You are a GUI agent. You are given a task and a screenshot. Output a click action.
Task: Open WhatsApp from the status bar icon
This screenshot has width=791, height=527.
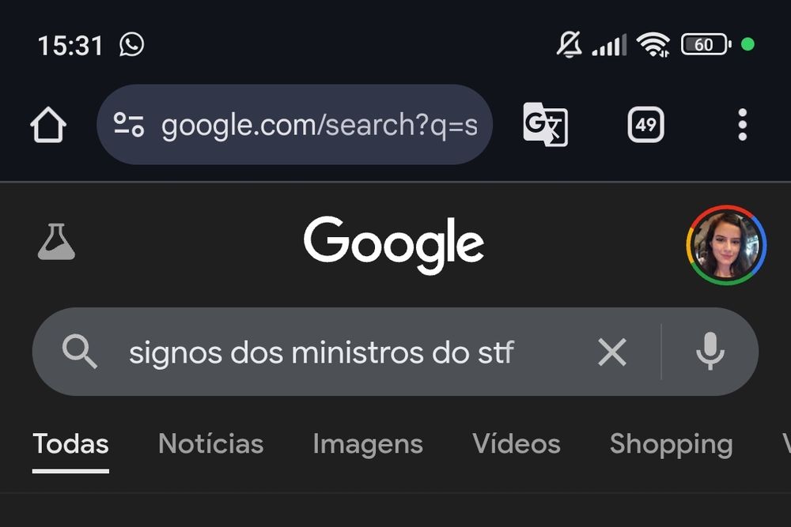point(128,44)
